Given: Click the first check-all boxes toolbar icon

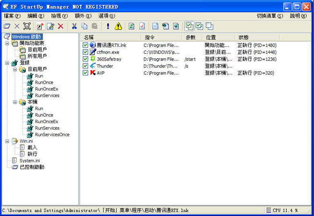Looking at the screenshot, I should click(x=189, y=26).
